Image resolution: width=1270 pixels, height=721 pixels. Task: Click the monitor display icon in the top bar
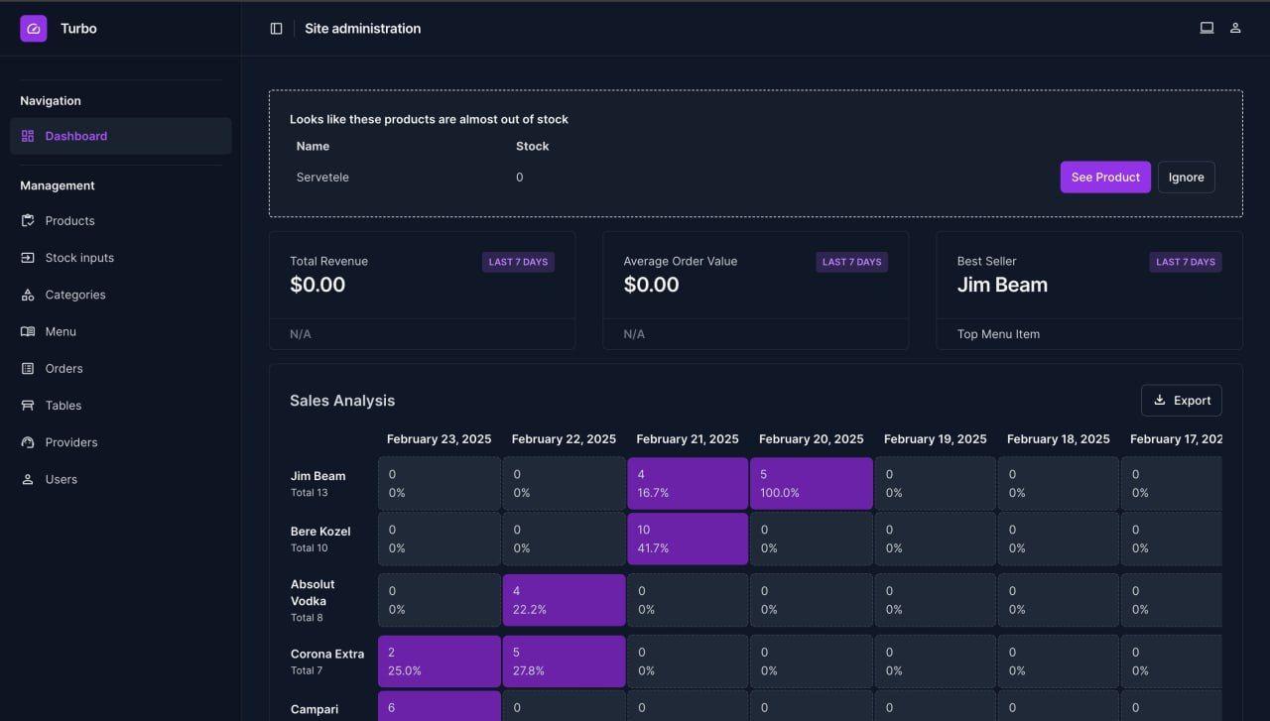tap(1206, 28)
